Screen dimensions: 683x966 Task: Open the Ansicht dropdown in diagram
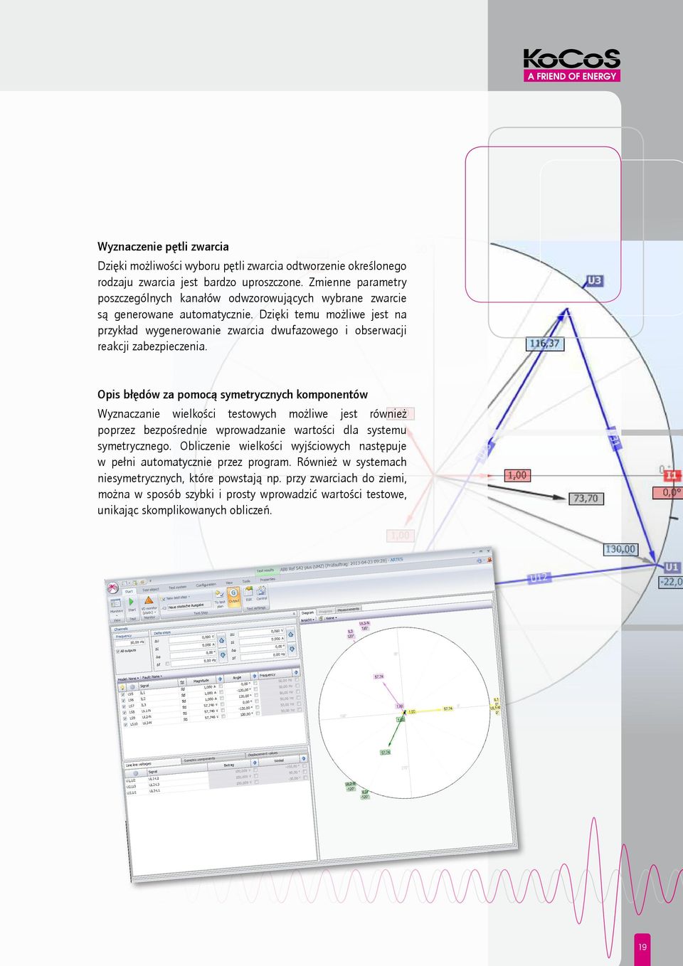pyautogui.click(x=307, y=620)
